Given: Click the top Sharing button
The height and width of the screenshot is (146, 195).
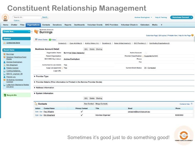Looking at the screenshot, I should point(99,49).
